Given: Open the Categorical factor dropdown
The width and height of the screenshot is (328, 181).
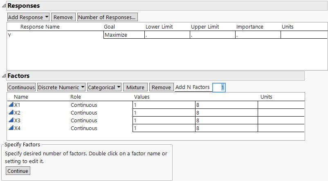Looking at the screenshot, I should pyautogui.click(x=105, y=87).
